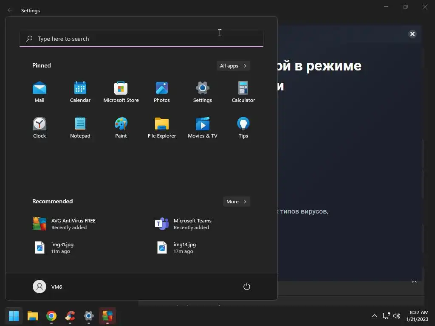Screen dimensions: 435x326
Task: Launch the Calculator app
Action: pos(243,92)
